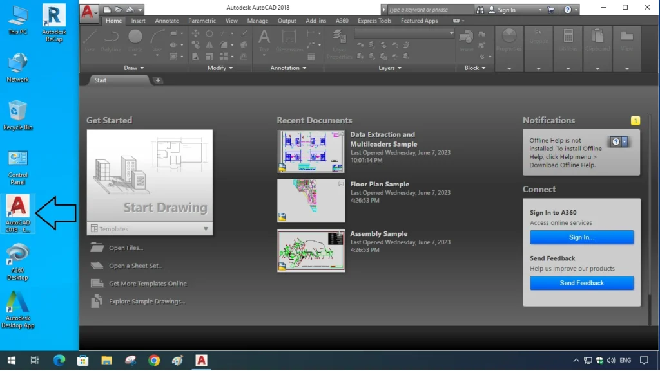Click the keyword search input field

[430, 10]
